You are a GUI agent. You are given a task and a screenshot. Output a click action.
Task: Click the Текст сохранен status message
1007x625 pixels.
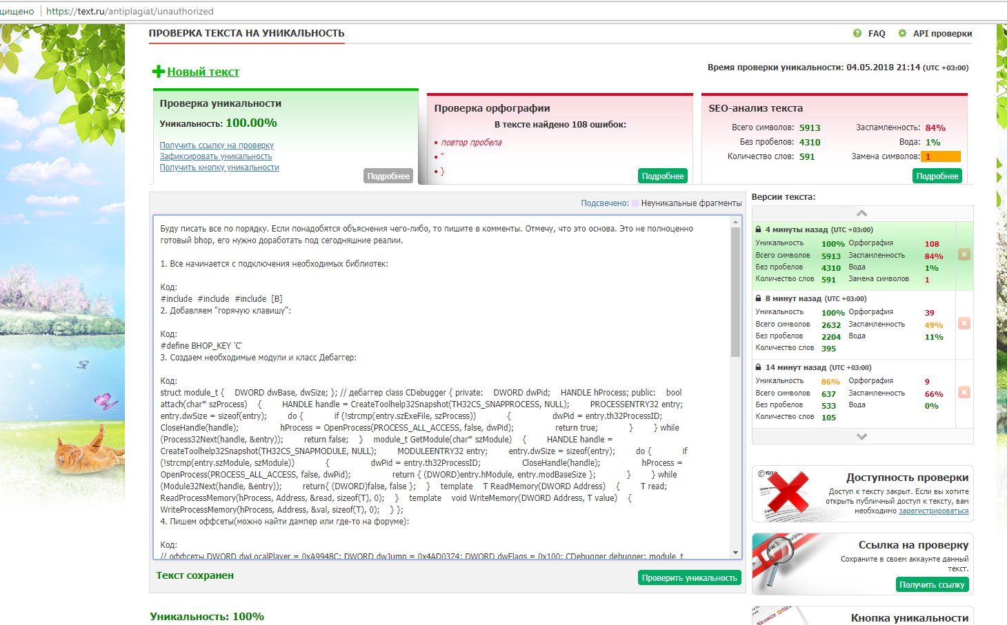[195, 575]
